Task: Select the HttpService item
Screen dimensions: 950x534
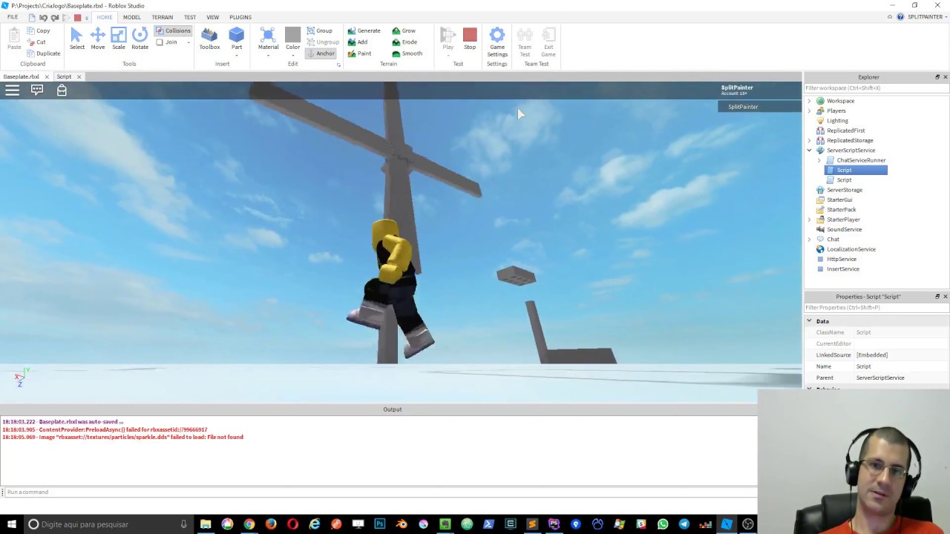Action: pos(842,260)
